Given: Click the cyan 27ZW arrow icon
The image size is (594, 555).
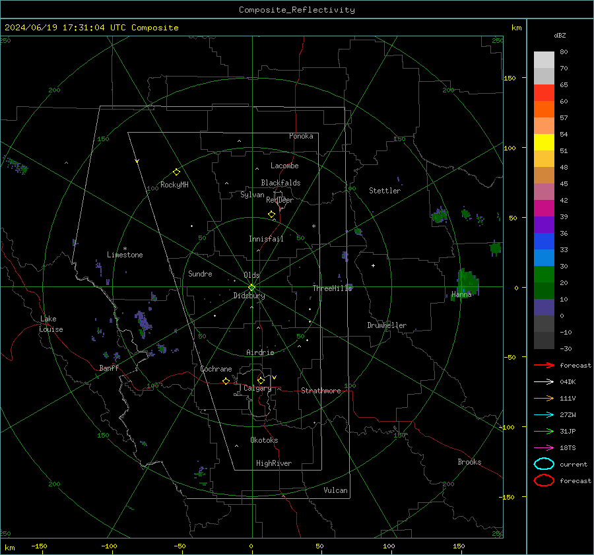Looking at the screenshot, I should click(x=544, y=414).
